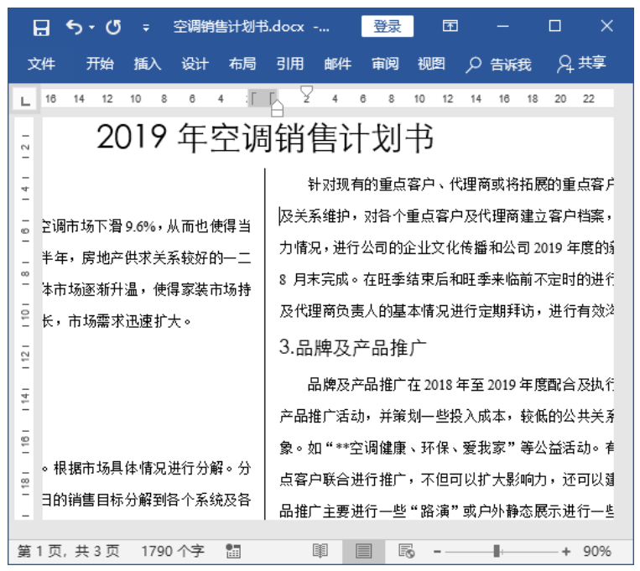Redo or repeat the last action
This screenshot has height=571, width=640.
(113, 28)
